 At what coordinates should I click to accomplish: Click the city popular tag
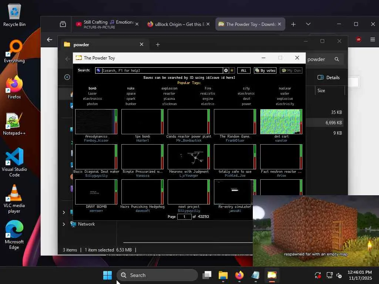(x=246, y=88)
